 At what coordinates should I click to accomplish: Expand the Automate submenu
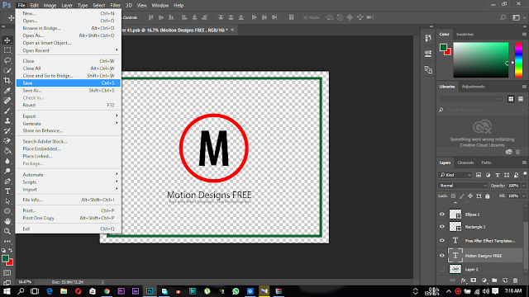[x=69, y=174]
